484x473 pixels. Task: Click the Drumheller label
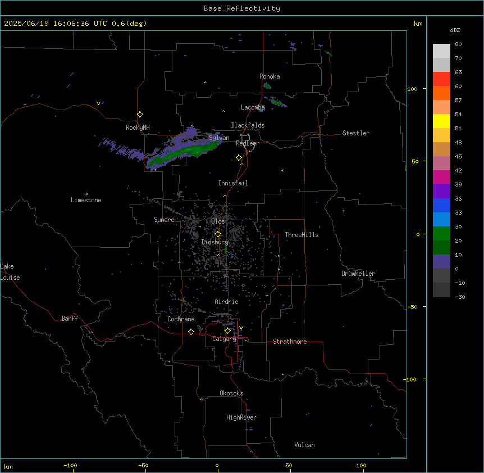(x=358, y=274)
